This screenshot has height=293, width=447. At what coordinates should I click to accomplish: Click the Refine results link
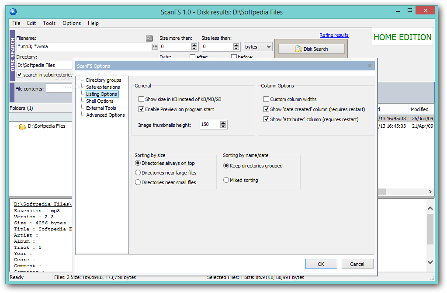(x=334, y=35)
